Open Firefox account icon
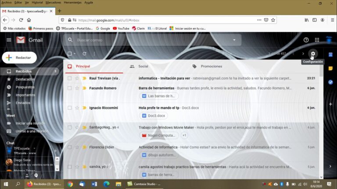 click(x=323, y=20)
